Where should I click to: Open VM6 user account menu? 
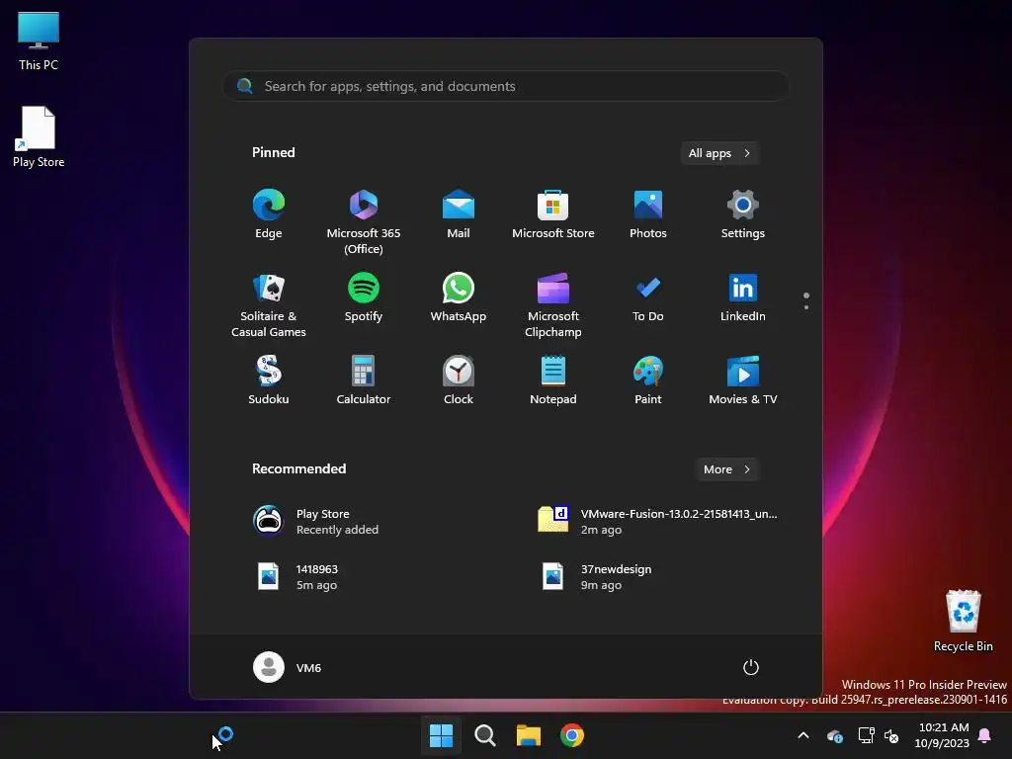[288, 667]
